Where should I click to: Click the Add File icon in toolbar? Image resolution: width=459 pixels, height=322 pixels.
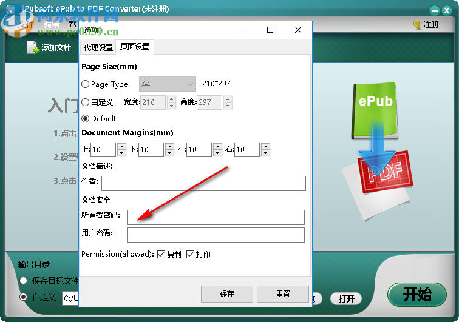pyautogui.click(x=33, y=47)
